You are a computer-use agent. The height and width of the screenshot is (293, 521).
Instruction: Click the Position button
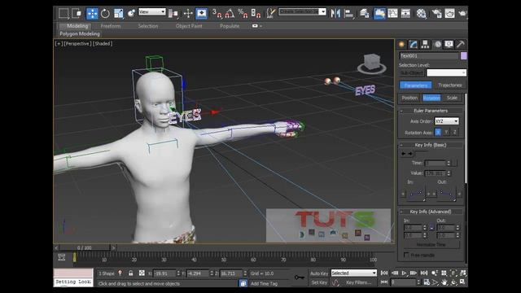coord(409,98)
